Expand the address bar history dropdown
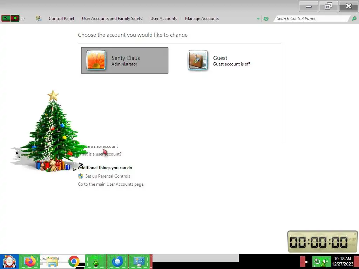This screenshot has height=269, width=359. (258, 19)
